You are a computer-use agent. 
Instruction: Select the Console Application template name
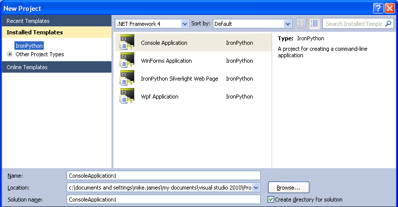pos(164,43)
